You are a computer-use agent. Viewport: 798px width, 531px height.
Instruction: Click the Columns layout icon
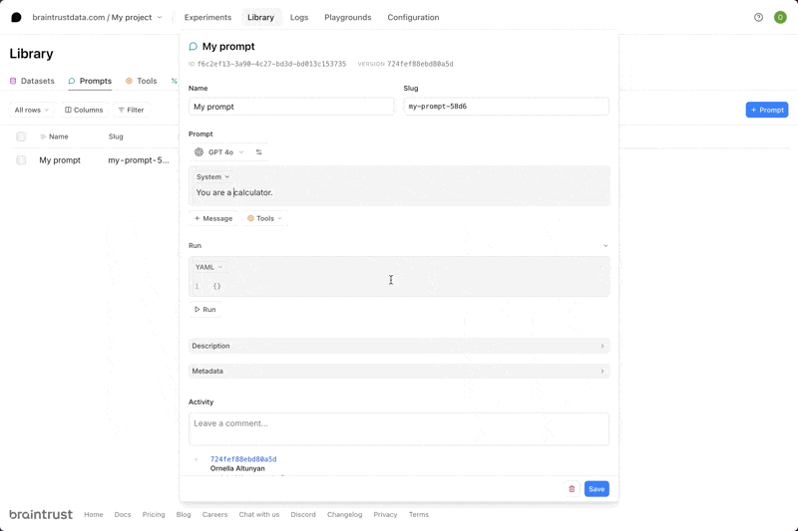pos(68,110)
